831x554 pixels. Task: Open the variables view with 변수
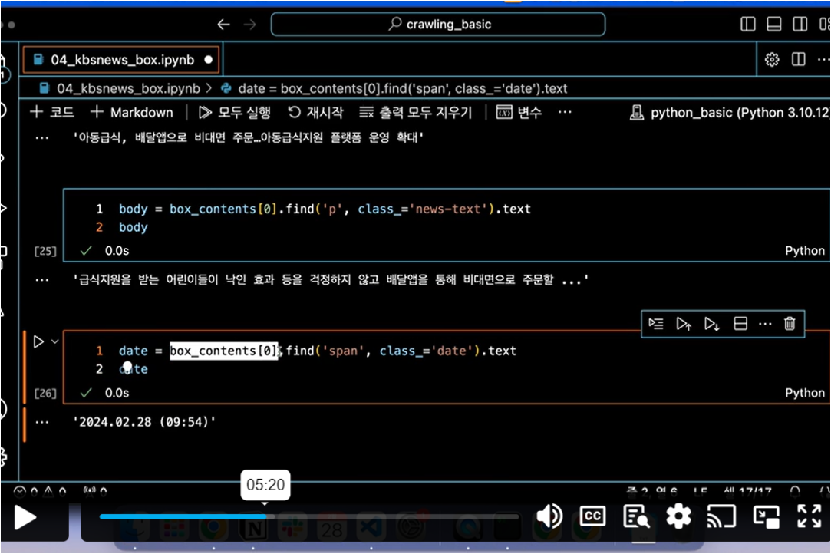(519, 112)
